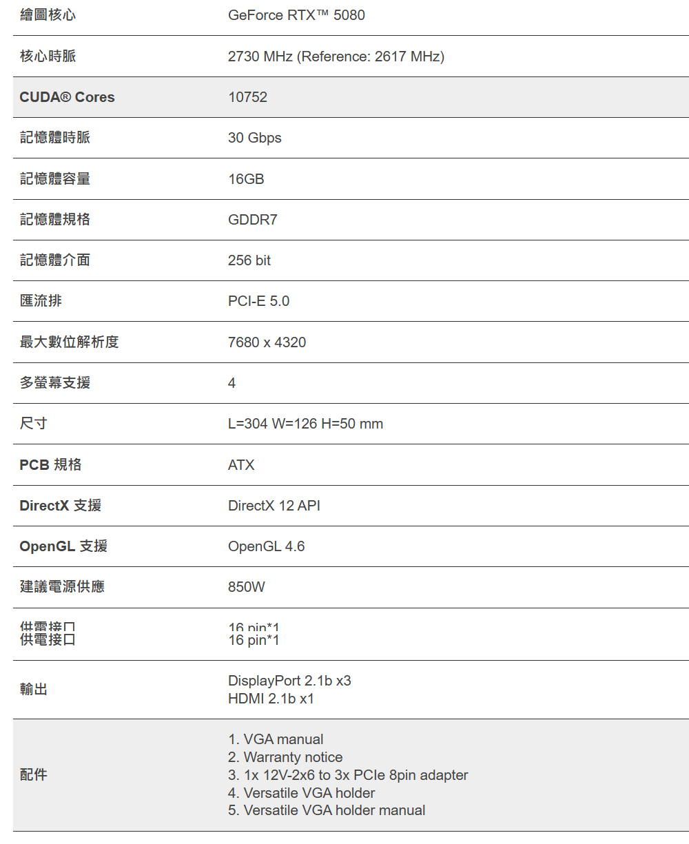Click the 建議電源供應 label
The height and width of the screenshot is (844, 689).
[62, 586]
